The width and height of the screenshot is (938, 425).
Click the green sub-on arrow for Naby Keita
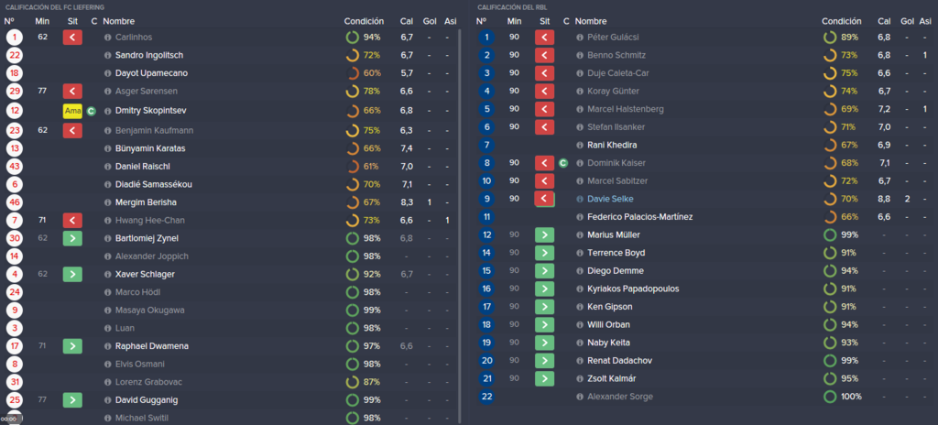(544, 343)
